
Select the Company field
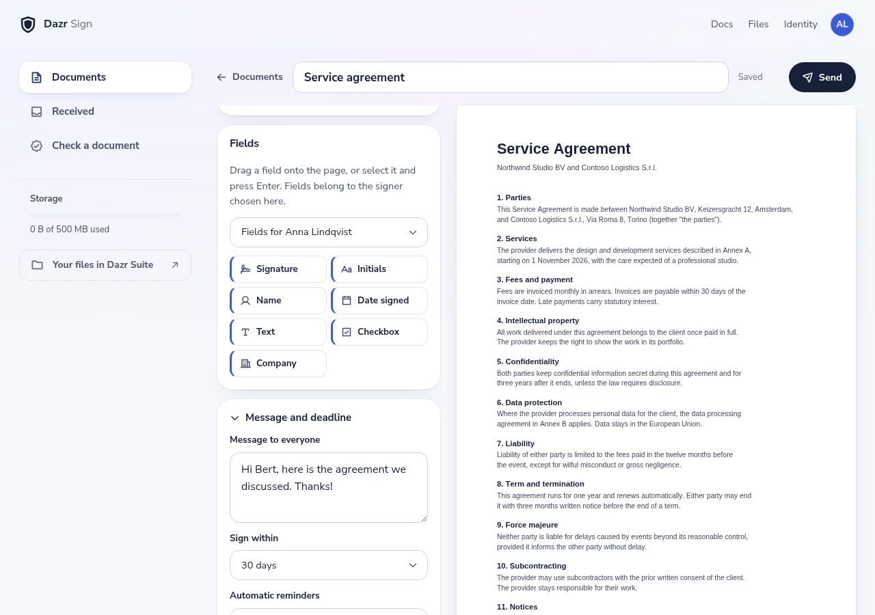pyautogui.click(x=278, y=364)
